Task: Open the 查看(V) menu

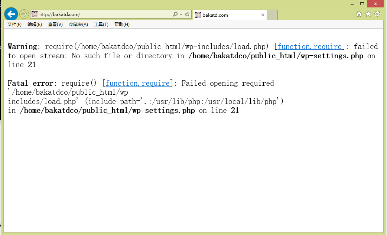Action: pyautogui.click(x=55, y=25)
